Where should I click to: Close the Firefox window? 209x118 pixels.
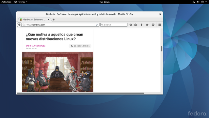click(x=160, y=14)
